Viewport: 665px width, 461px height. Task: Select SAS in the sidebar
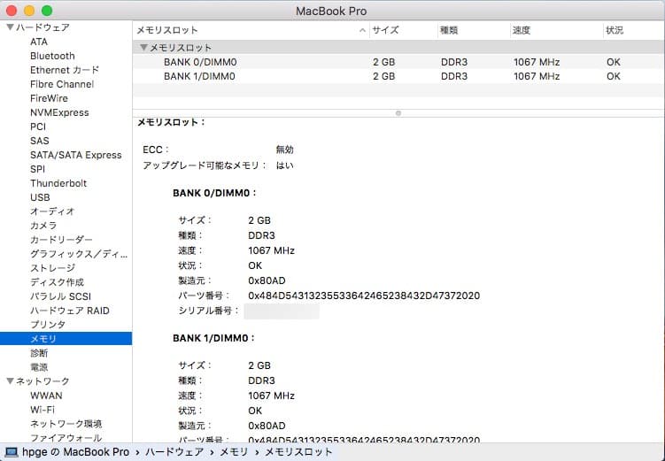(40, 141)
